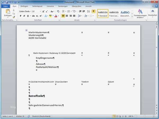The width and height of the screenshot is (159, 119).
Task: Click zoom out minus button
Action: pos(136,116)
